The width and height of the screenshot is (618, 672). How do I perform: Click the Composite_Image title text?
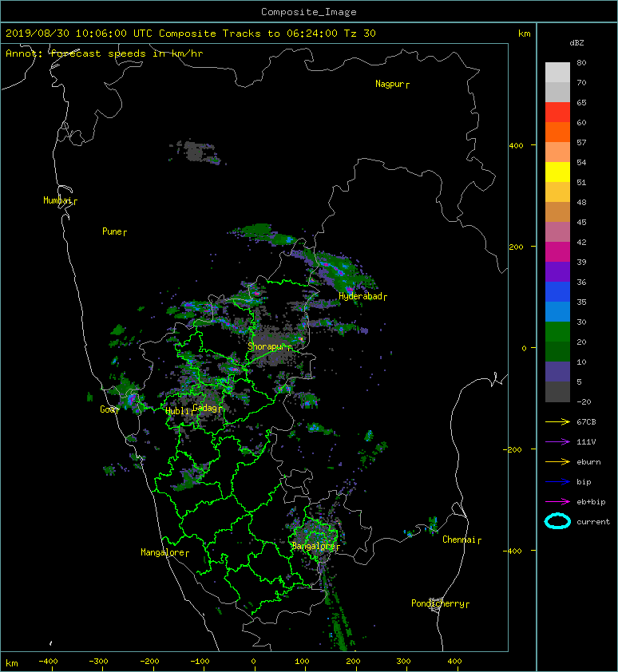(309, 12)
